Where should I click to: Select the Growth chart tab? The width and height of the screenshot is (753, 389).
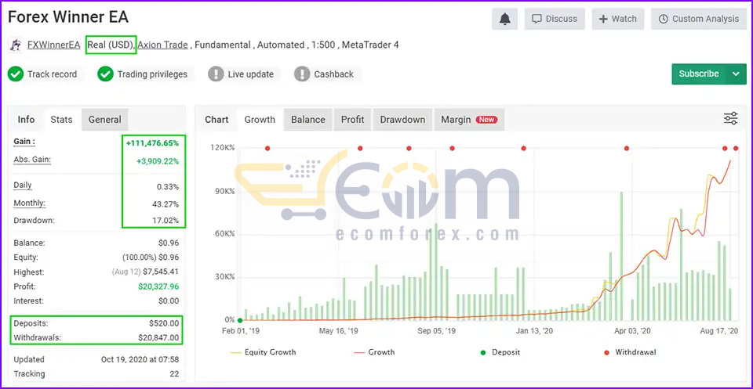coord(260,120)
